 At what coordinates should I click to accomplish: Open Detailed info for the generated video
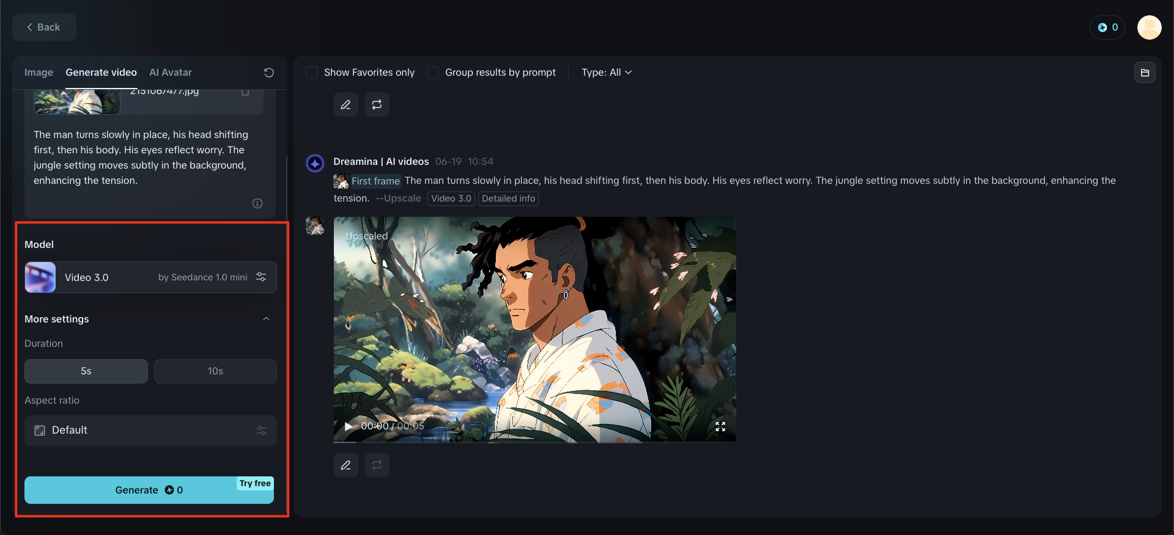tap(508, 198)
